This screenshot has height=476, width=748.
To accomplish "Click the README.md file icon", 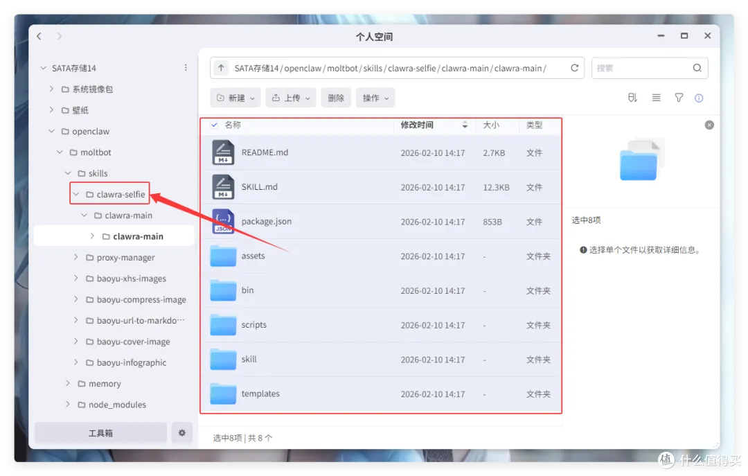I will point(223,152).
